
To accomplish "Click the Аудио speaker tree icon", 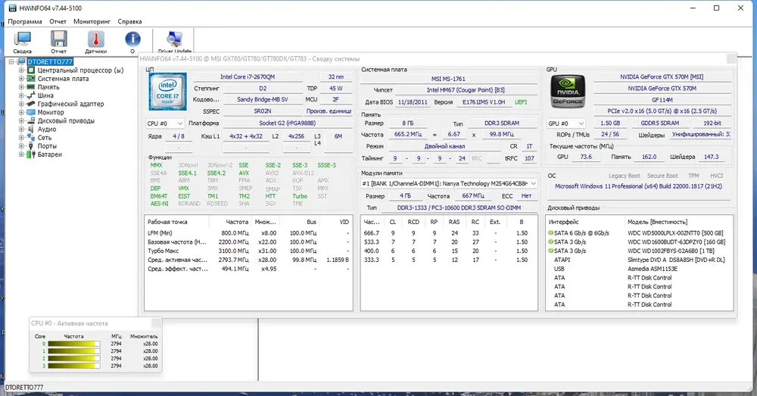I will pyautogui.click(x=31, y=129).
